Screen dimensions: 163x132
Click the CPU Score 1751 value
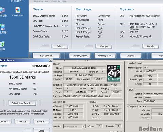pos(35,94)
